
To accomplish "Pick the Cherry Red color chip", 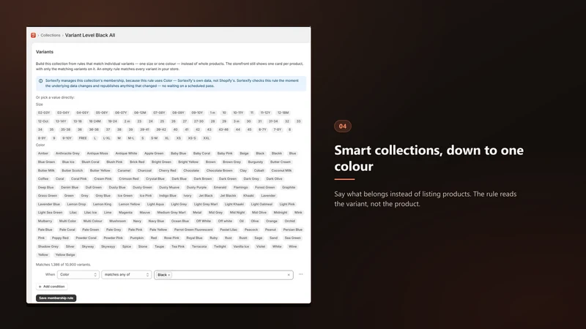I will [167, 170].
